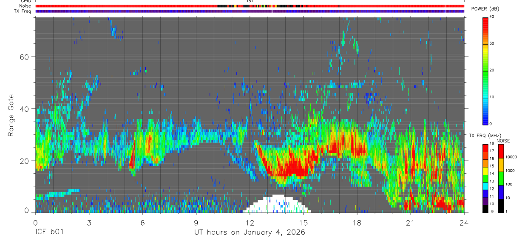Click the TX Freq strip above the plot
This screenshot has width=522, height=241.
coord(250,11)
